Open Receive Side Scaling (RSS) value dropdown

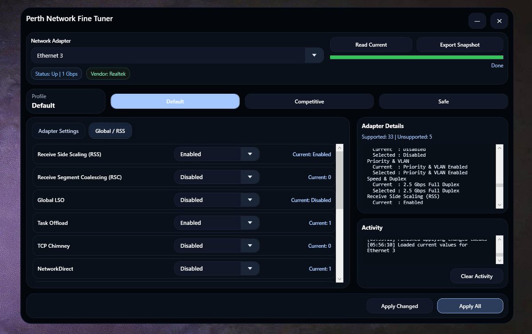coord(217,154)
